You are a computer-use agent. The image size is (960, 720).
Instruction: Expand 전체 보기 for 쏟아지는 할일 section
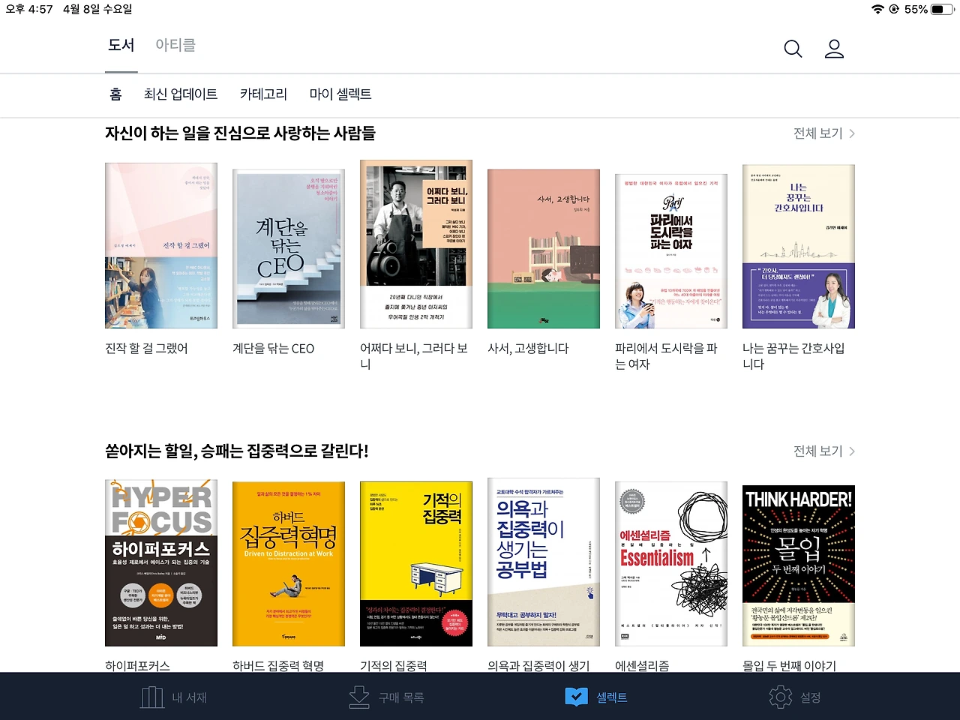(824, 451)
